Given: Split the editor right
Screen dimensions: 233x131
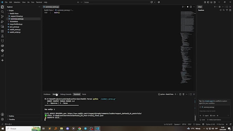Looking at the screenshot, I should 191,7.
